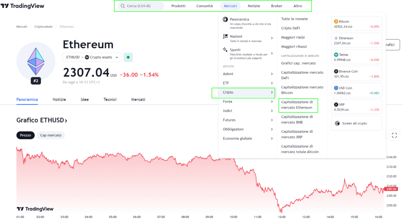Viewport: 403px width, 223px height.
Task: Click the Screen all crypto button
Action: click(x=357, y=123)
